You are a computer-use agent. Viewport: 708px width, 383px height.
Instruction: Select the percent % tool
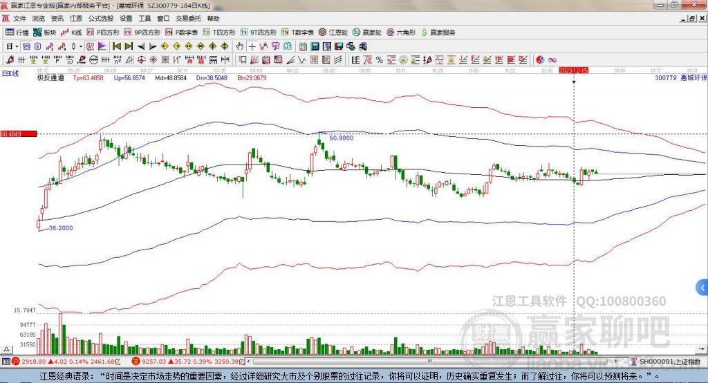point(380,59)
